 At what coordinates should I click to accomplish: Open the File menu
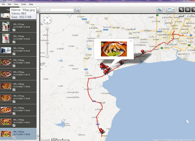click(x=3, y=4)
